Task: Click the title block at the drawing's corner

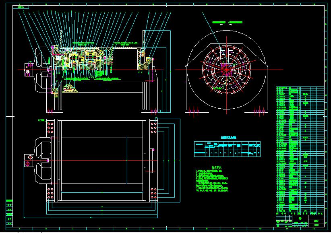Action: pyautogui.click(x=300, y=221)
